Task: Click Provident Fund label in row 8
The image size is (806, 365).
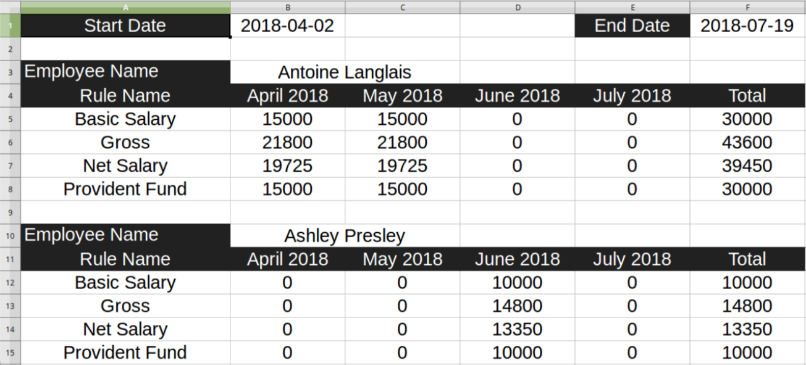Action: [x=125, y=189]
